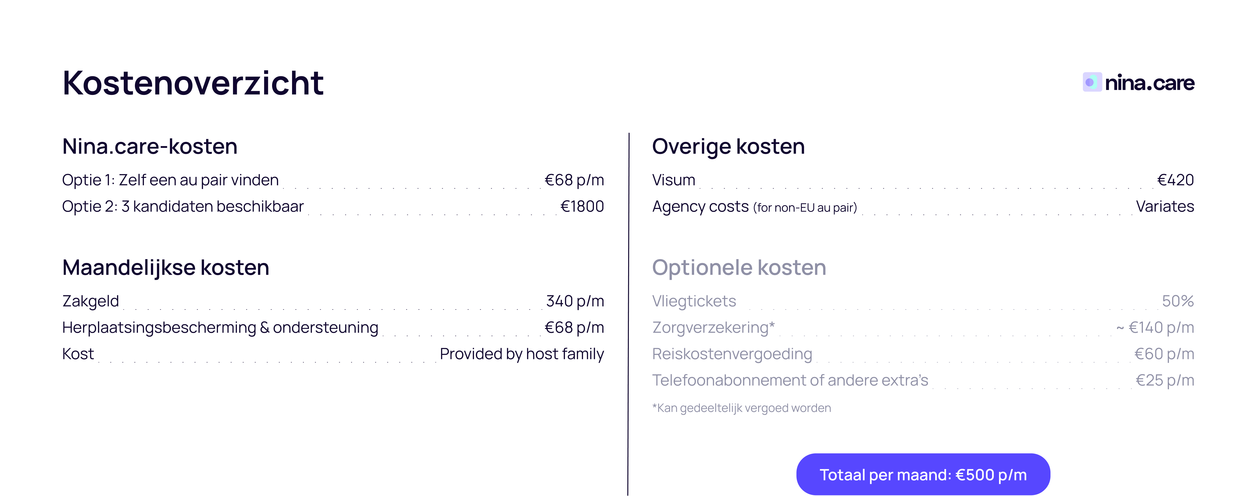Choose Optie 2: 3 kandidaten beschikbaar
1257x496 pixels.
[x=183, y=207]
